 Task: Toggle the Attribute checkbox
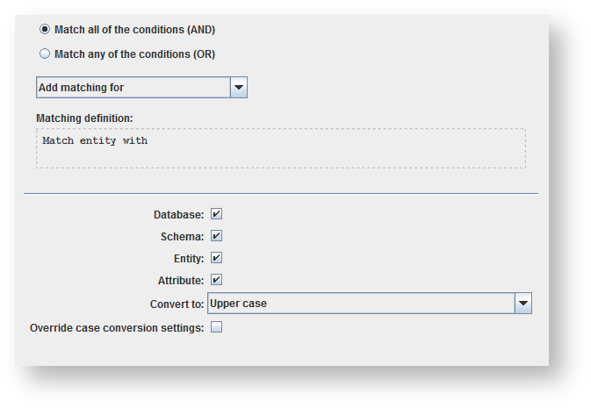pyautogui.click(x=216, y=280)
